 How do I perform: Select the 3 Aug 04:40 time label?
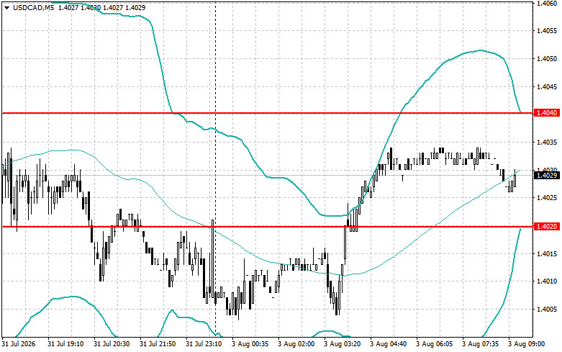388,344
